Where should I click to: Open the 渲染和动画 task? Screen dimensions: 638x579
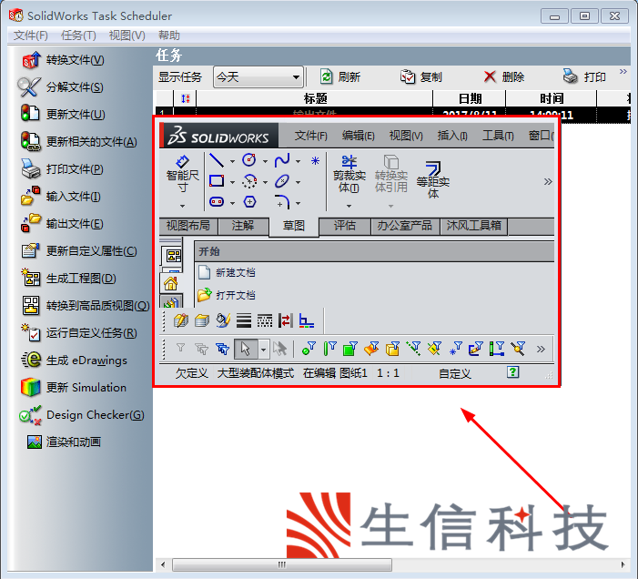[64, 442]
